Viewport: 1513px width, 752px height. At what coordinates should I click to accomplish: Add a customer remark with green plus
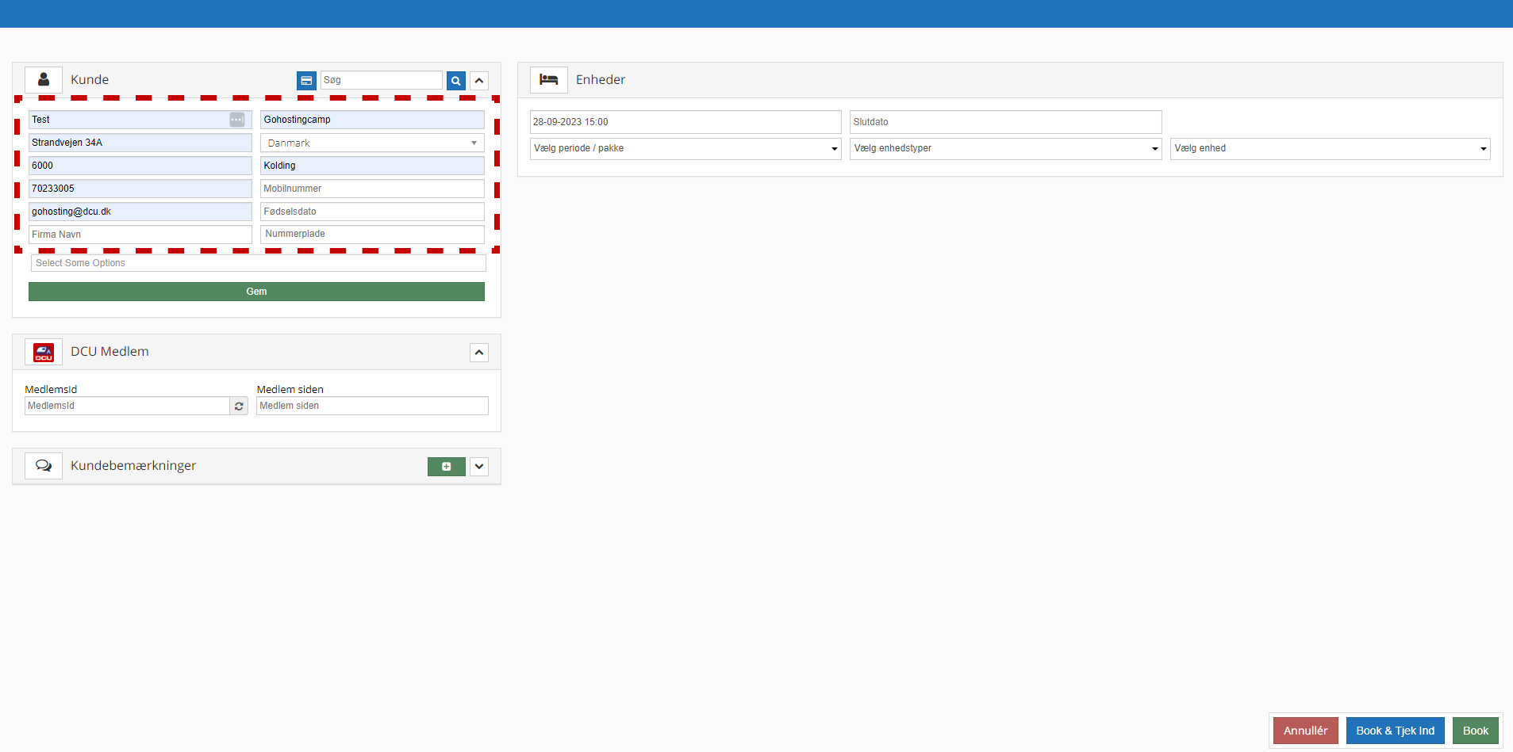[x=446, y=467]
